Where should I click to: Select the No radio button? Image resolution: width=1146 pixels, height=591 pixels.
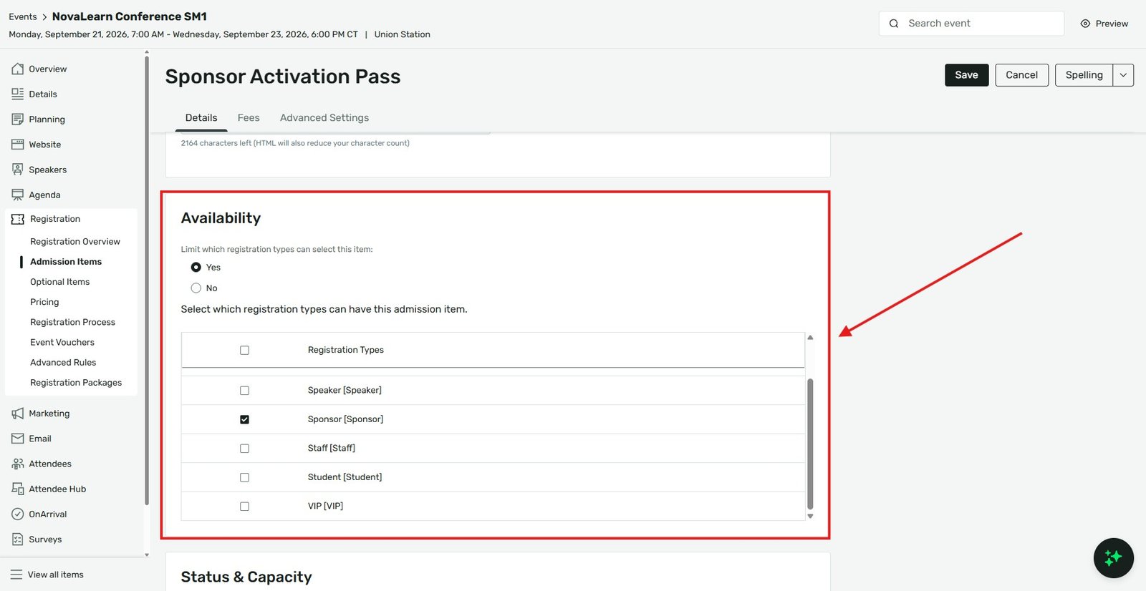[196, 288]
